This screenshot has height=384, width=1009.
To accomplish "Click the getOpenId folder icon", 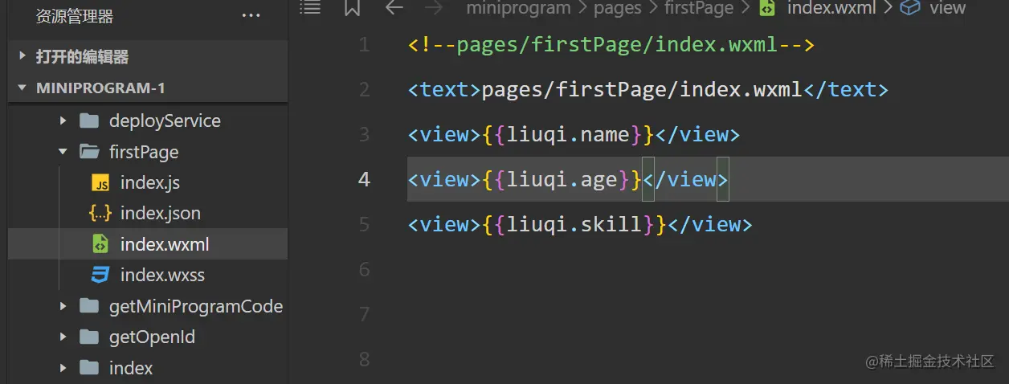I will coord(88,337).
